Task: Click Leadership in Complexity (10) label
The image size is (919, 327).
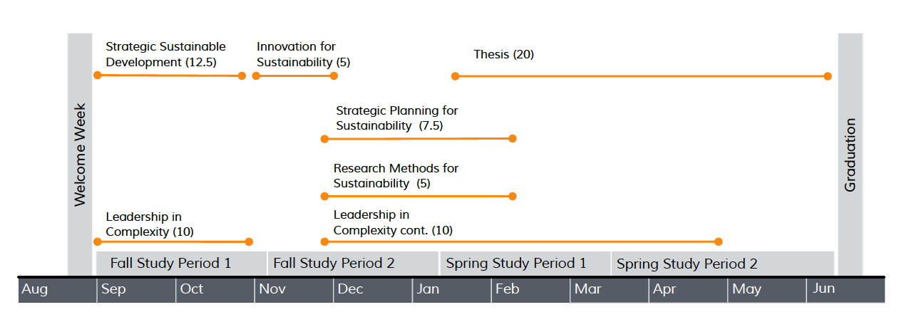Action: pos(150,224)
